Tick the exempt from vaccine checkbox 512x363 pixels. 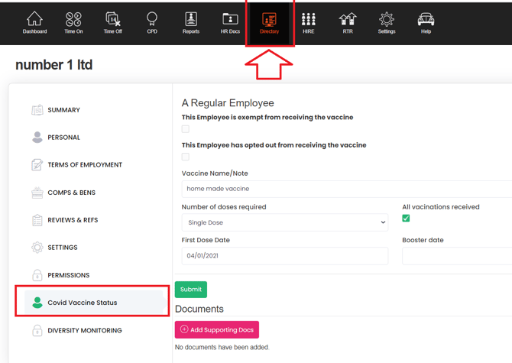tap(186, 129)
